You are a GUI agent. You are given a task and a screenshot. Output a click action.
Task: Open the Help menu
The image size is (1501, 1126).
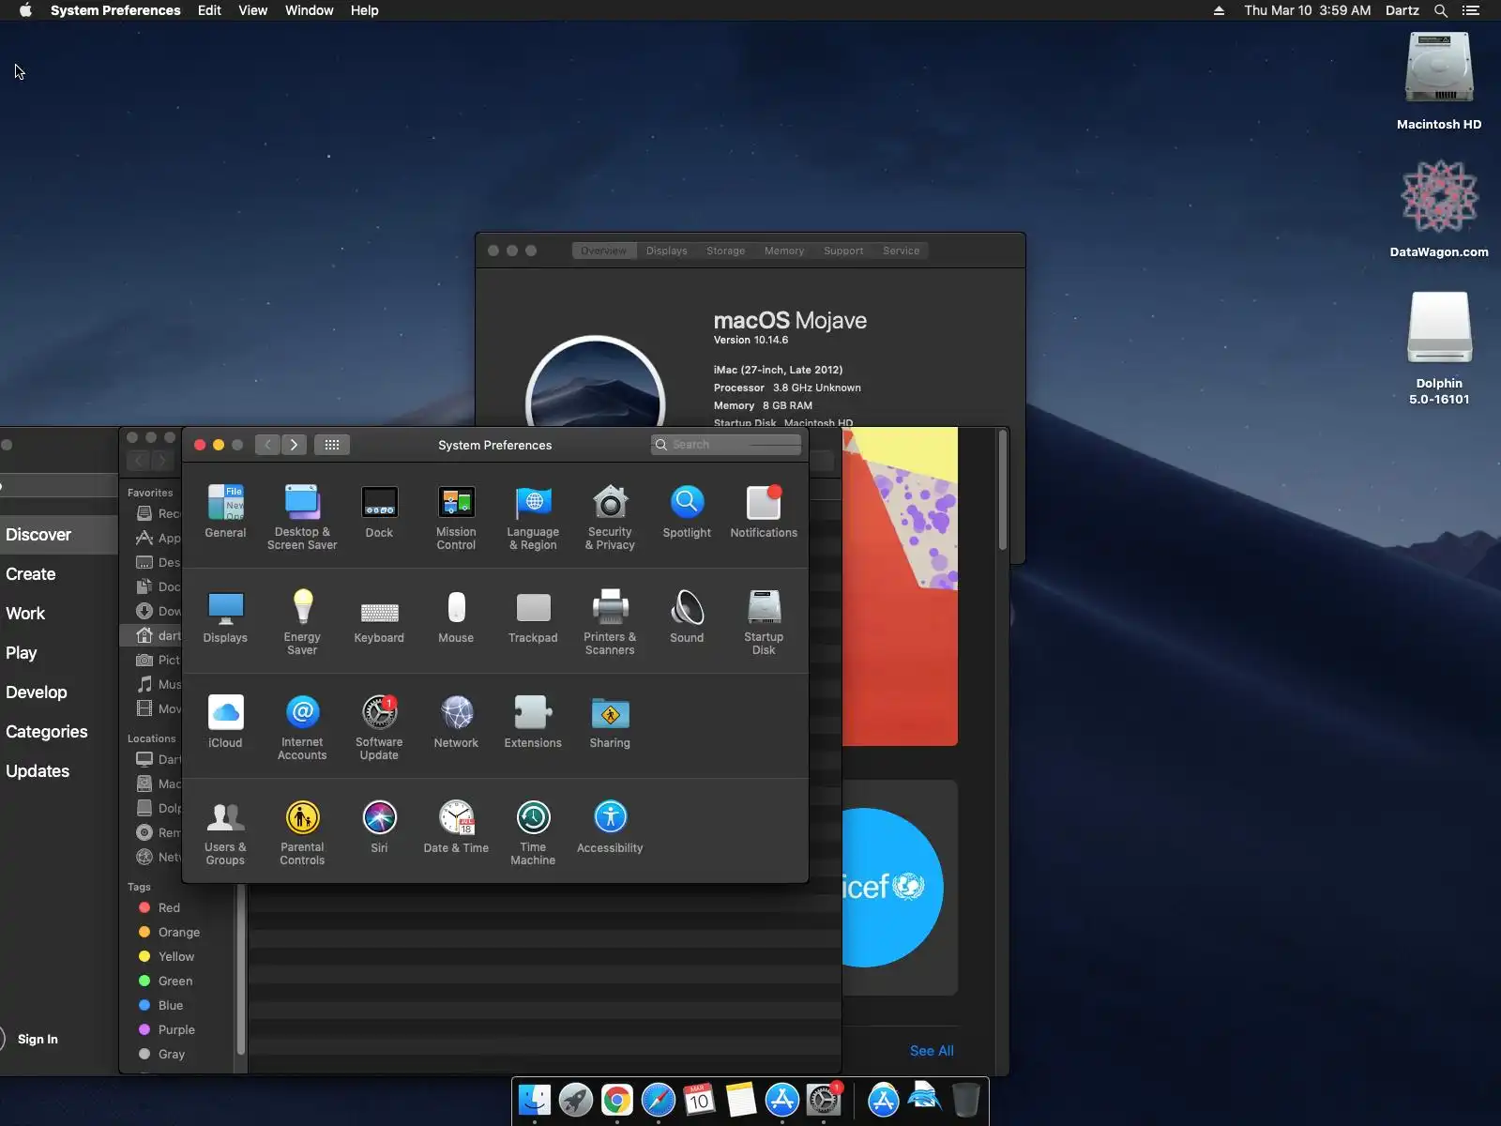365,10
